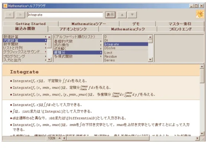Select 多項式関数 in the second column

coord(78,56)
